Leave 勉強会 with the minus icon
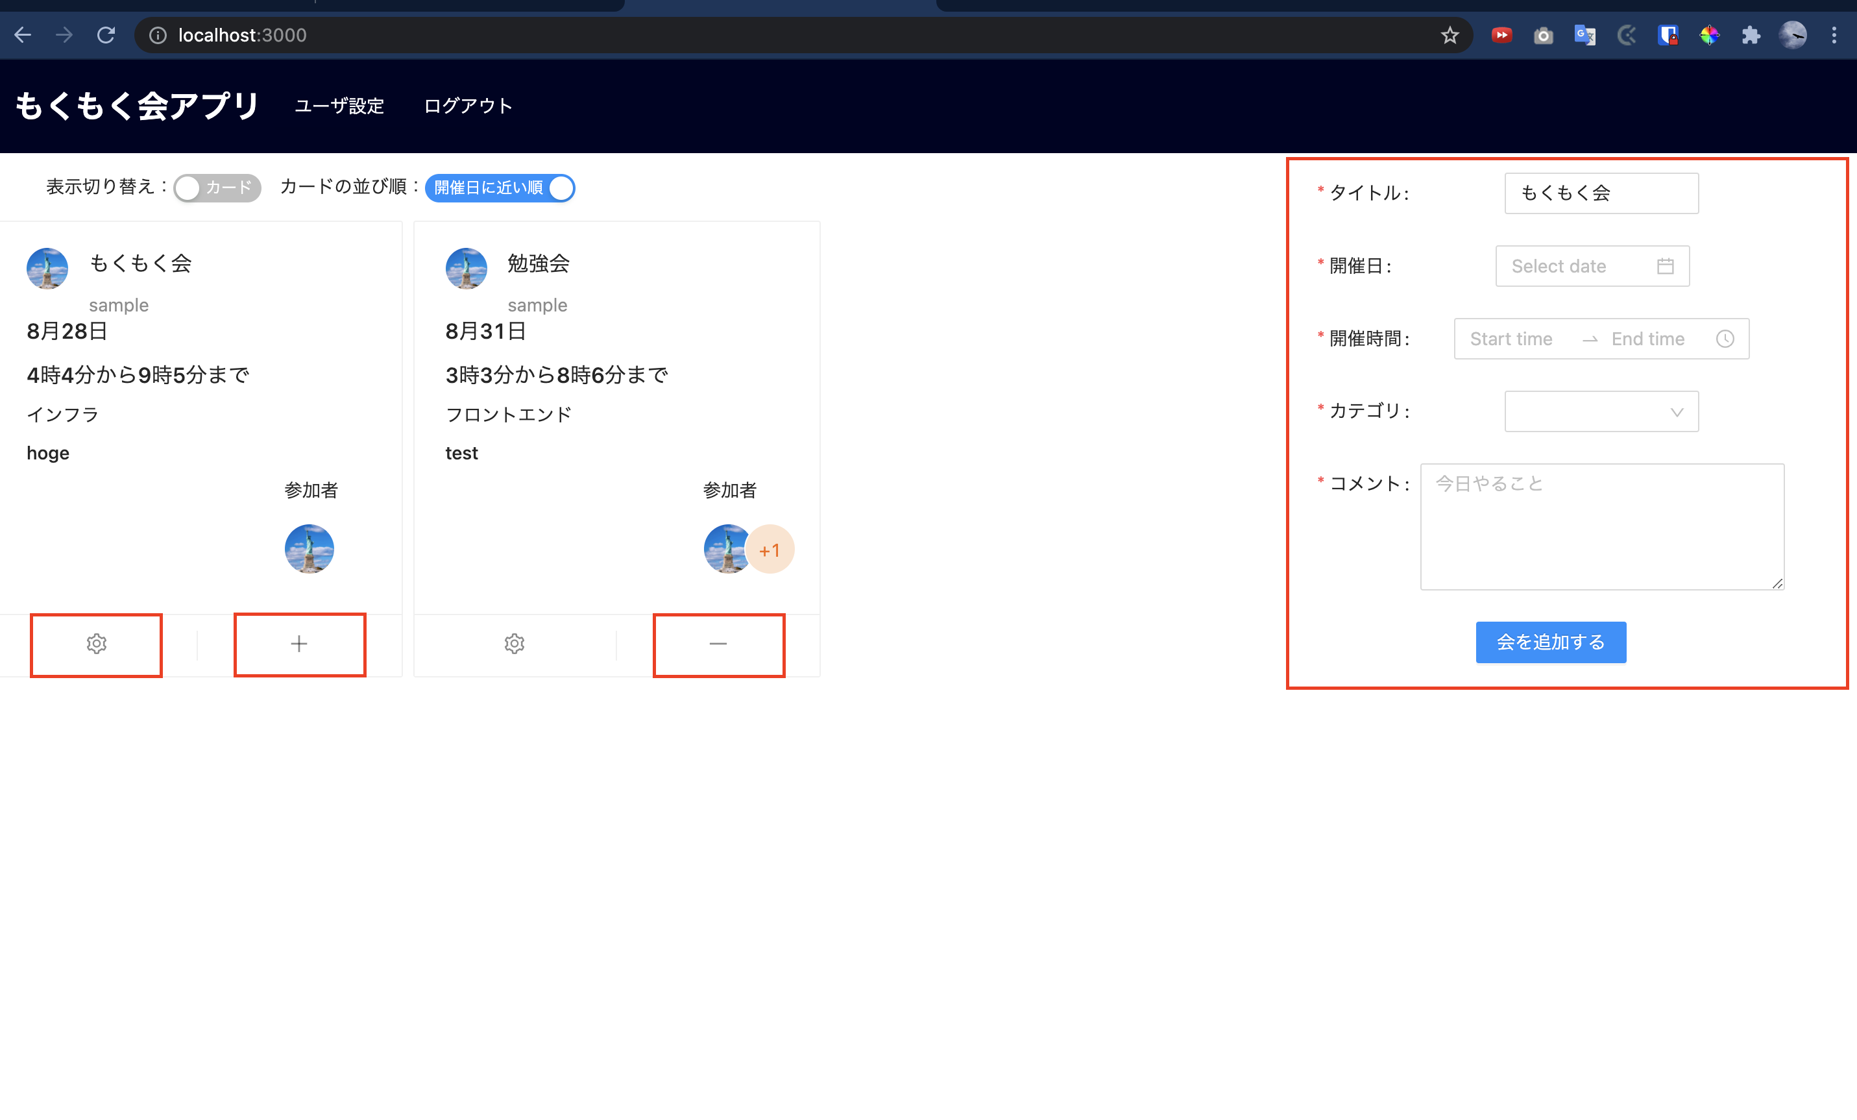Image resolution: width=1857 pixels, height=1120 pixels. 718,644
